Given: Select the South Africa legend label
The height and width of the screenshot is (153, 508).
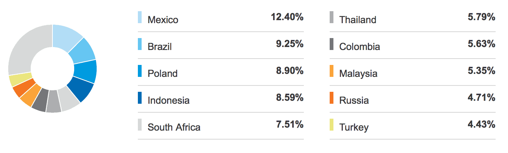Looking at the screenshot, I should 174,127.
